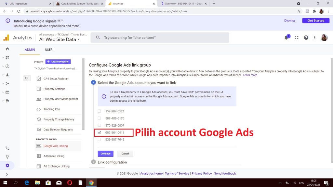Open the Google apps grid icon
The image size is (333, 187).
[297, 38]
